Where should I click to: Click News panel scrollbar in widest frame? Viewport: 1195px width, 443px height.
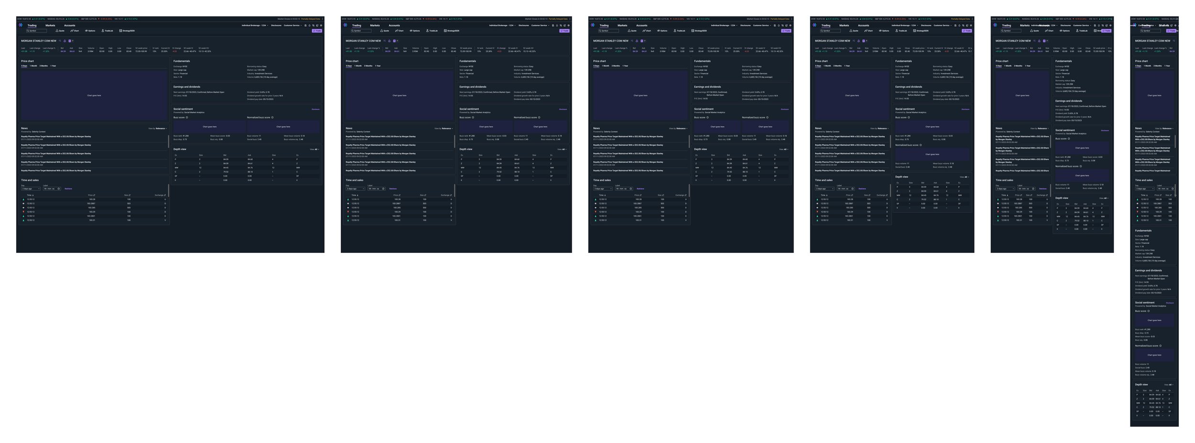[168, 141]
